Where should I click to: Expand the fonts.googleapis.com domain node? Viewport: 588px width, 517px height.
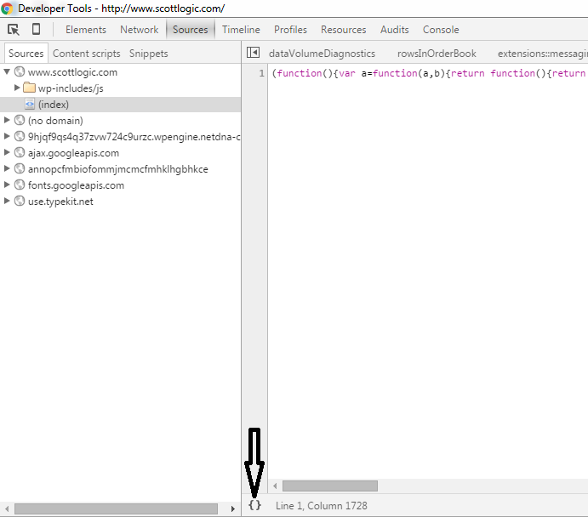click(x=8, y=185)
